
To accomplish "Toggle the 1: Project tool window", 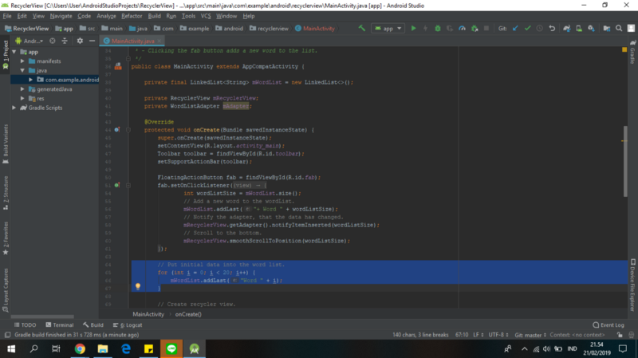I will [6, 54].
